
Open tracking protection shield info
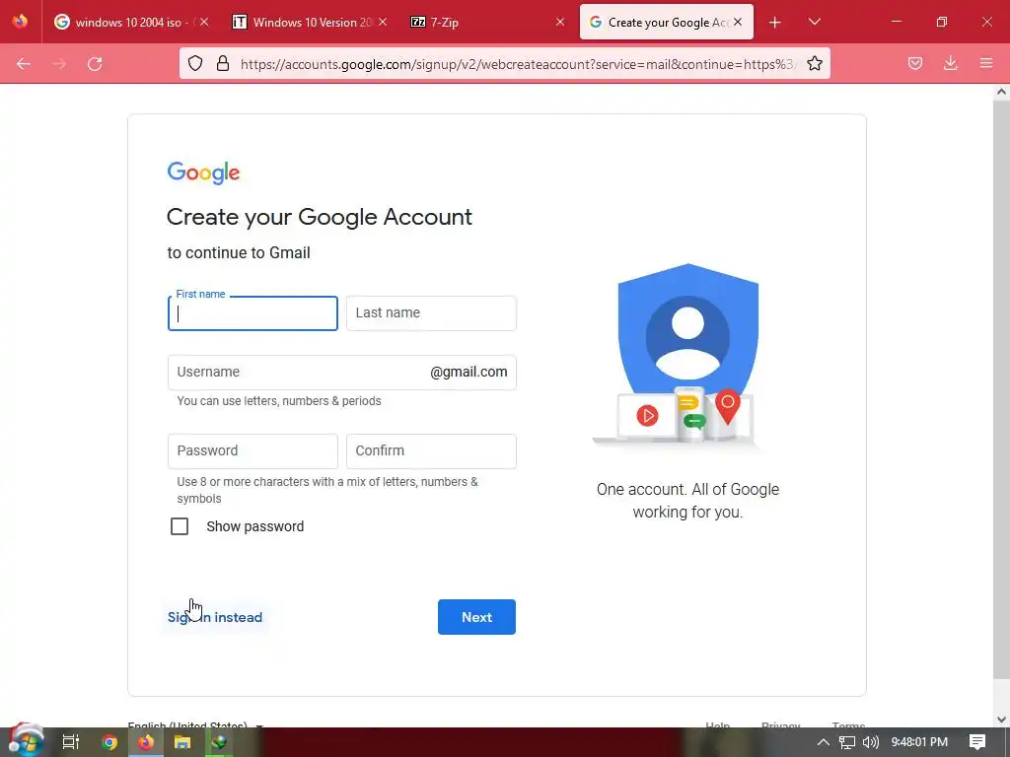point(195,63)
